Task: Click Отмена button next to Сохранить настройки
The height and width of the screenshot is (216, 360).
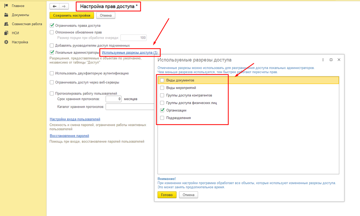Action: (106, 15)
